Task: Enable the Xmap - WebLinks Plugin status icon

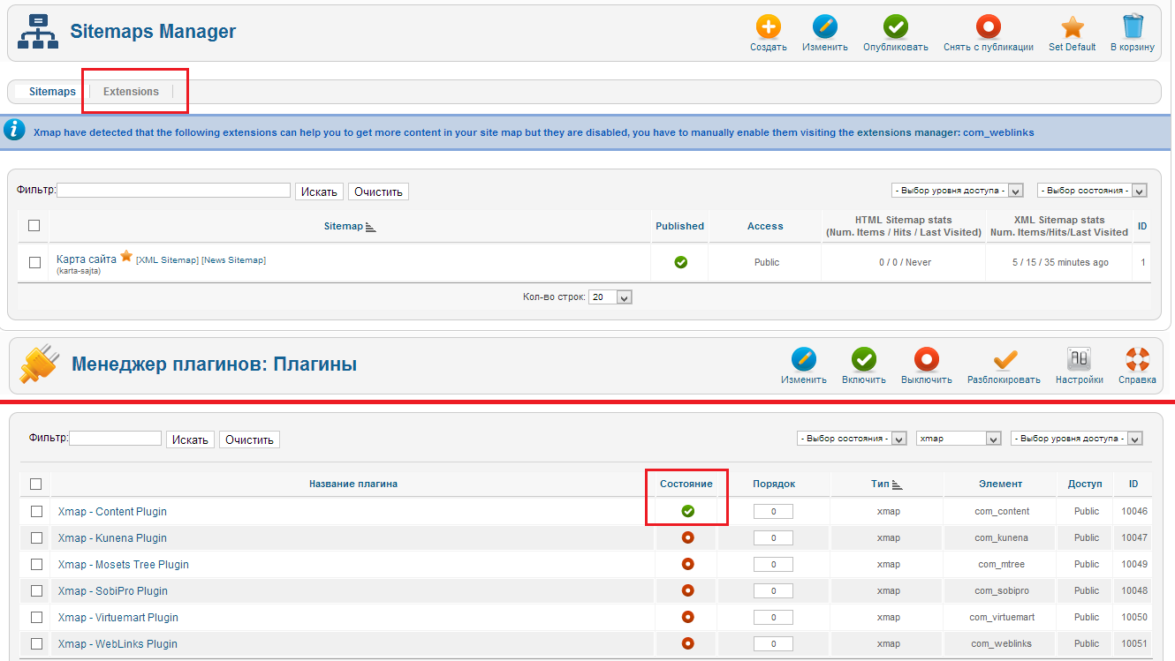Action: (x=688, y=643)
